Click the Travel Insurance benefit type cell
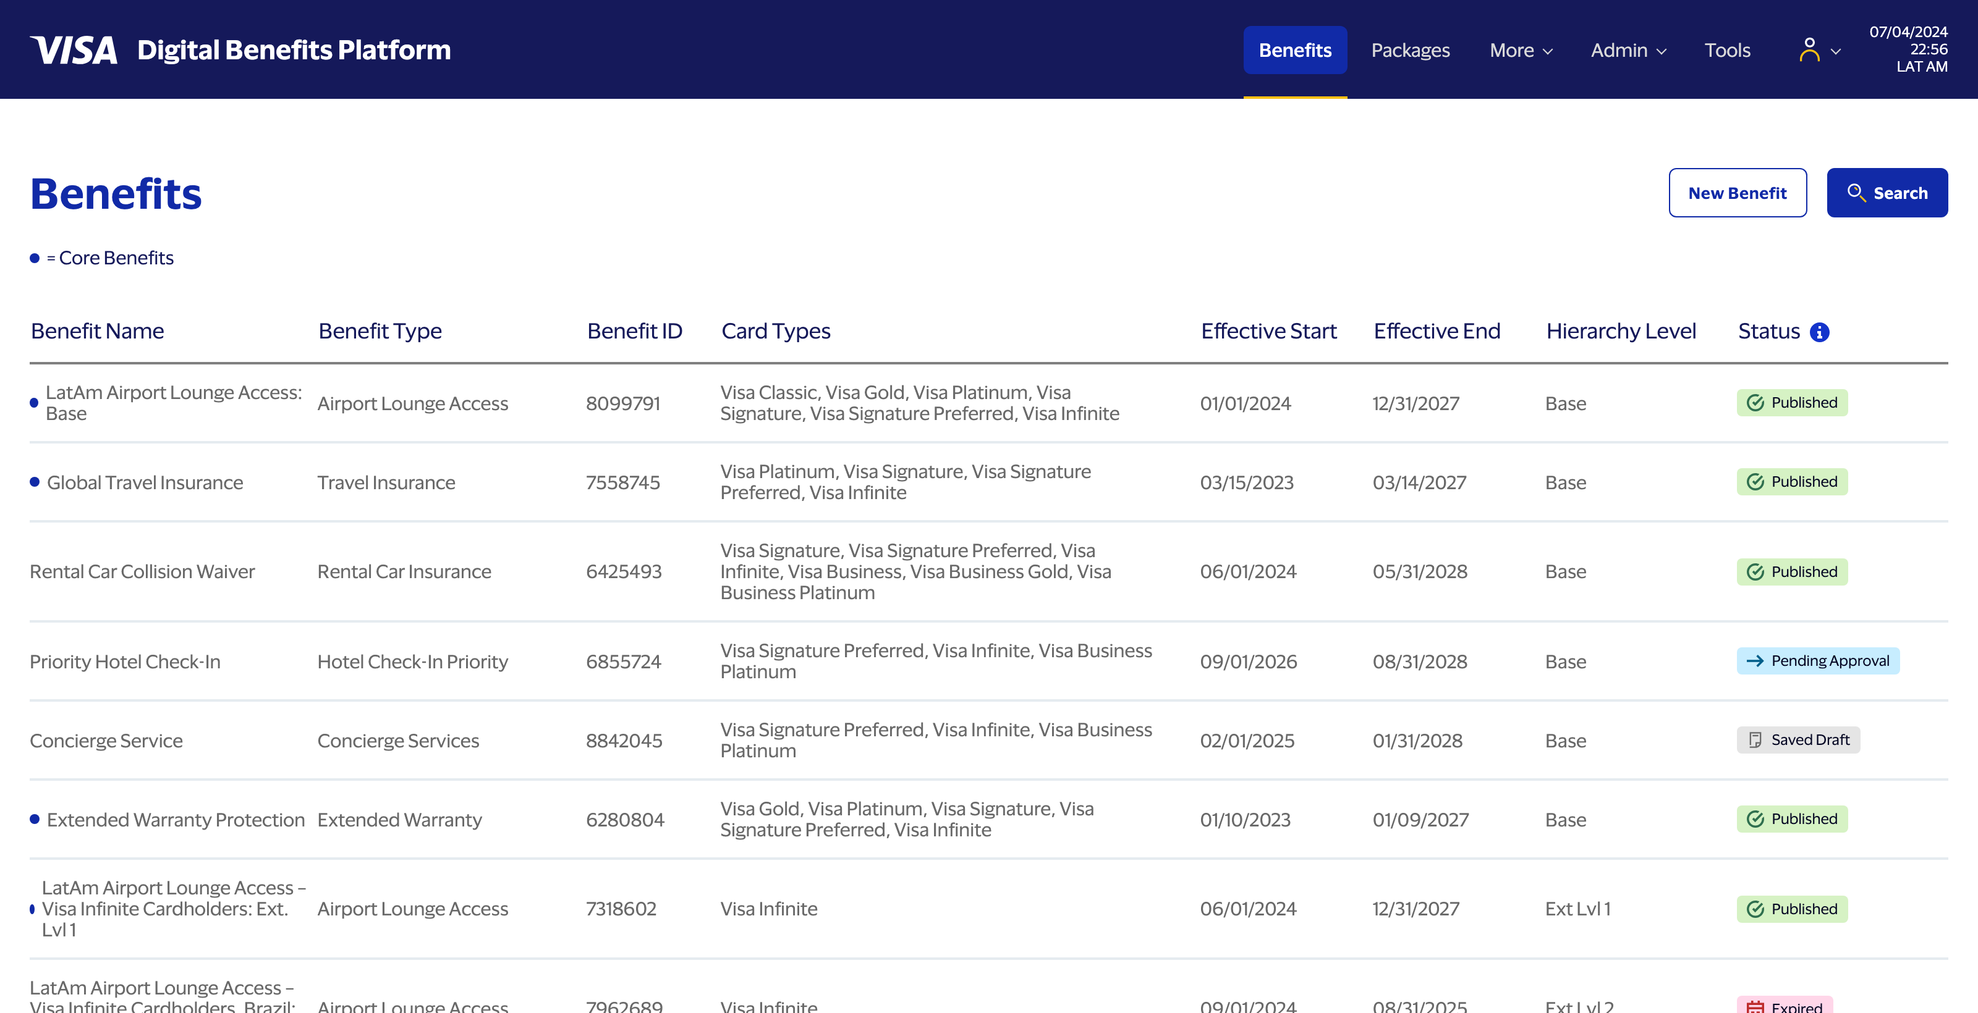The image size is (1978, 1013). (x=386, y=482)
